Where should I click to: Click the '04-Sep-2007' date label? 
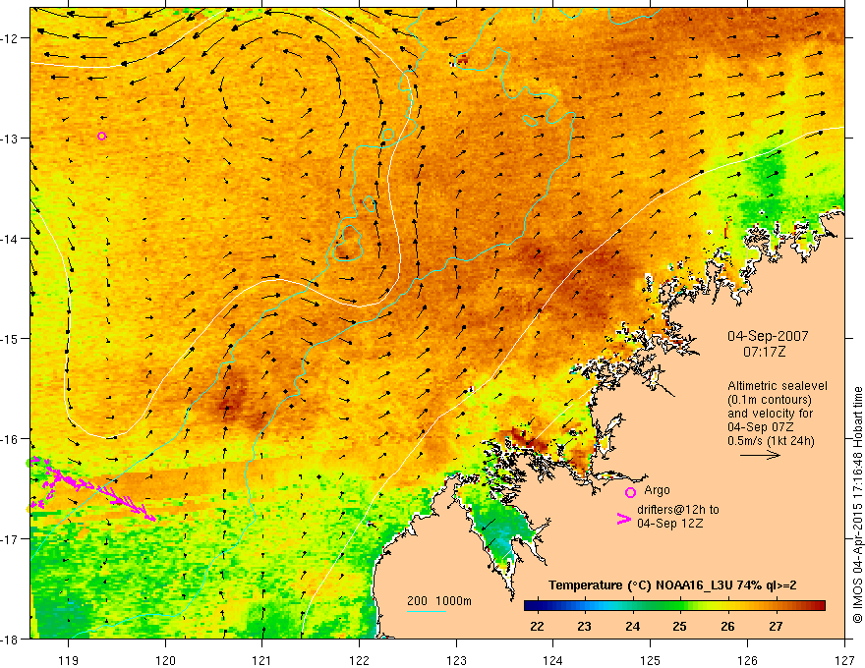click(x=768, y=336)
